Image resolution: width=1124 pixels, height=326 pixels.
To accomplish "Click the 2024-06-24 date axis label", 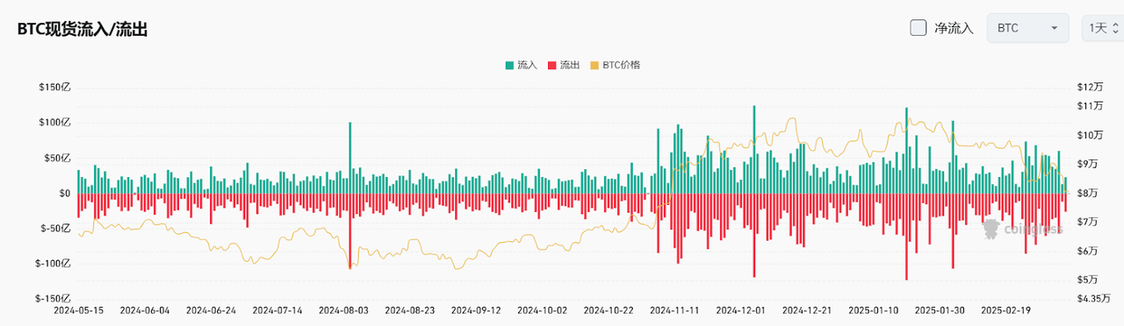I will (212, 310).
